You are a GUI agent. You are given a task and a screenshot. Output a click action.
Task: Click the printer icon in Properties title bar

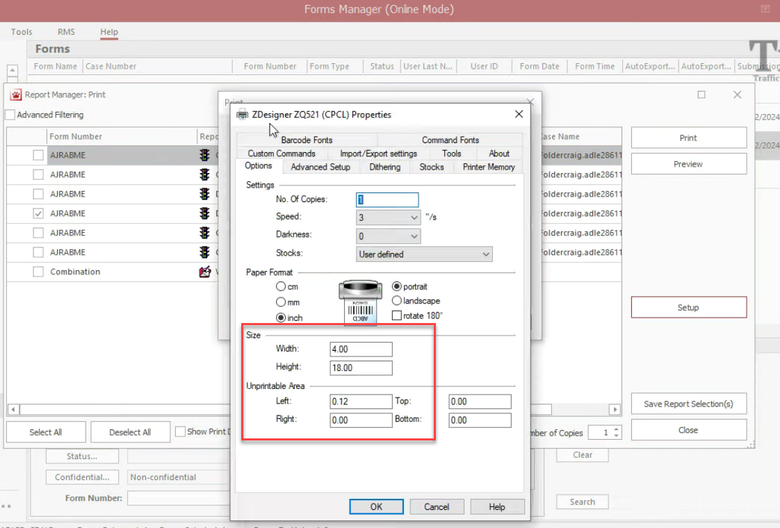coord(243,114)
